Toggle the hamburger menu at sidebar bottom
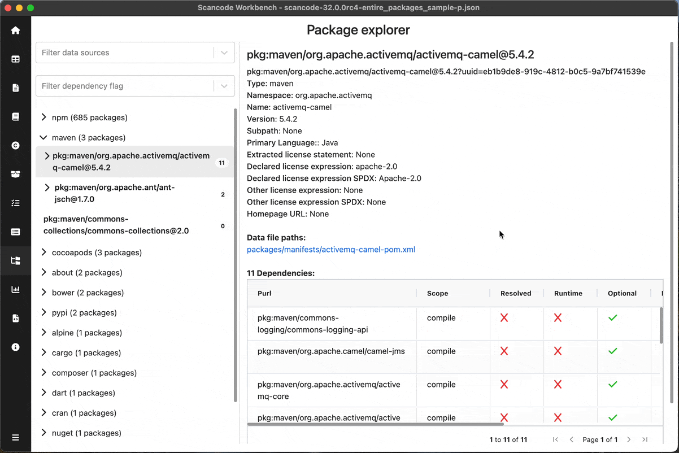 (x=15, y=438)
